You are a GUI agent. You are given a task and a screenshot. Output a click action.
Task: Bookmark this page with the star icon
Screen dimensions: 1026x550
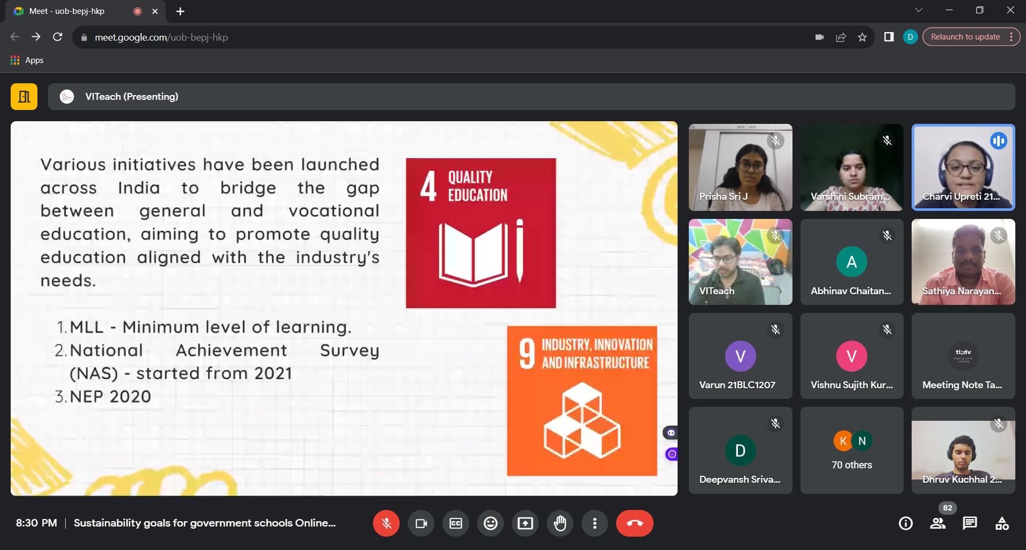862,37
